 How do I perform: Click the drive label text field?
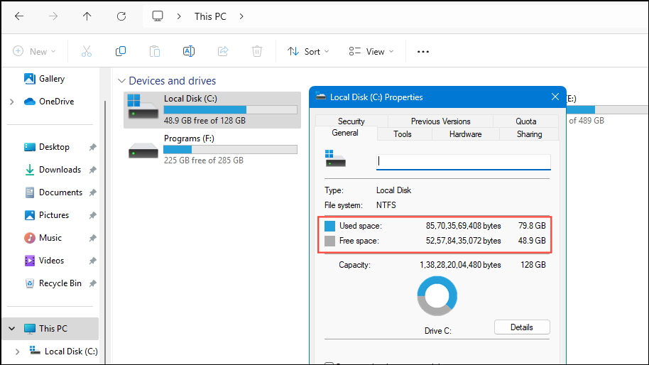464,162
